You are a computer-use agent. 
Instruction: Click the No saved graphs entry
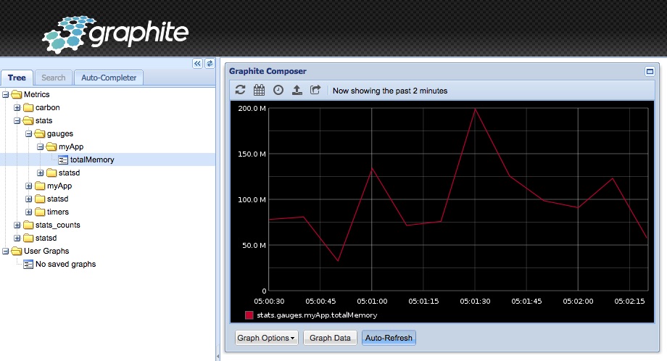[65, 265]
